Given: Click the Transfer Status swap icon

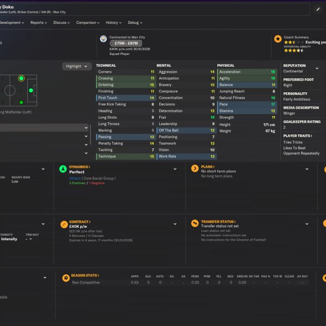Looking at the screenshot, I should (195, 223).
